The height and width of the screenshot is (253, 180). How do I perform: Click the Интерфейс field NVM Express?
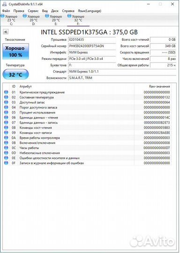(x=92, y=52)
